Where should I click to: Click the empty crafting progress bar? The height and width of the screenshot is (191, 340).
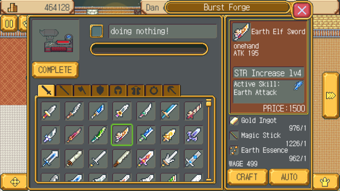point(149,49)
